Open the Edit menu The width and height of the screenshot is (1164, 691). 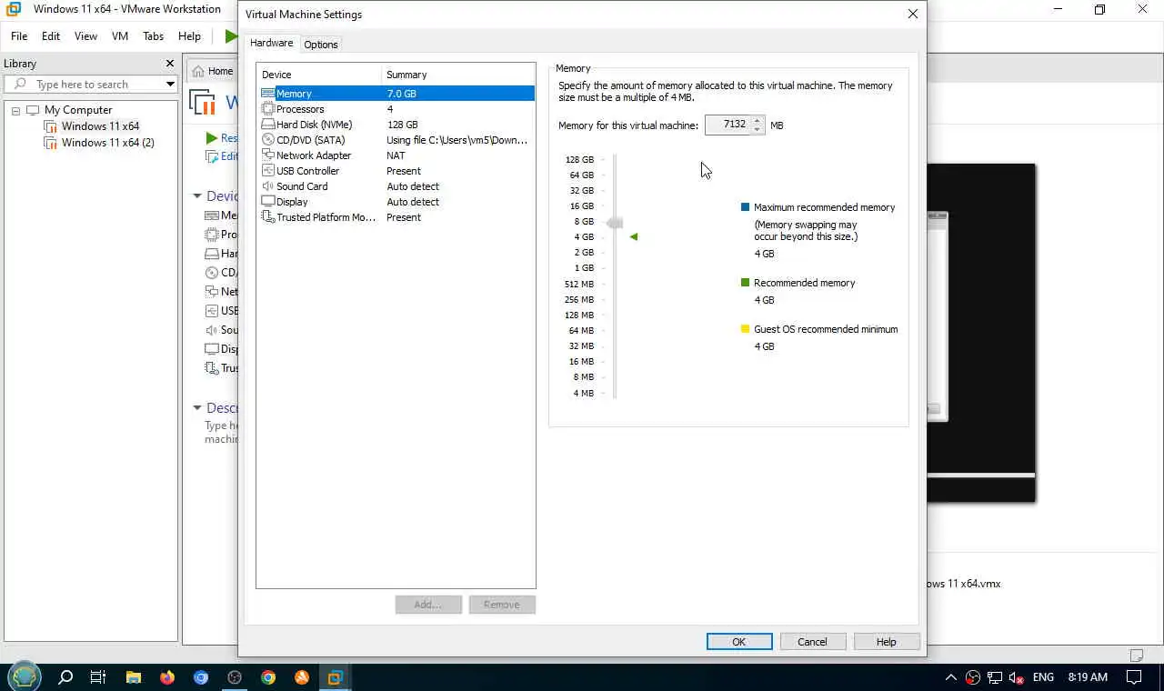(51, 36)
